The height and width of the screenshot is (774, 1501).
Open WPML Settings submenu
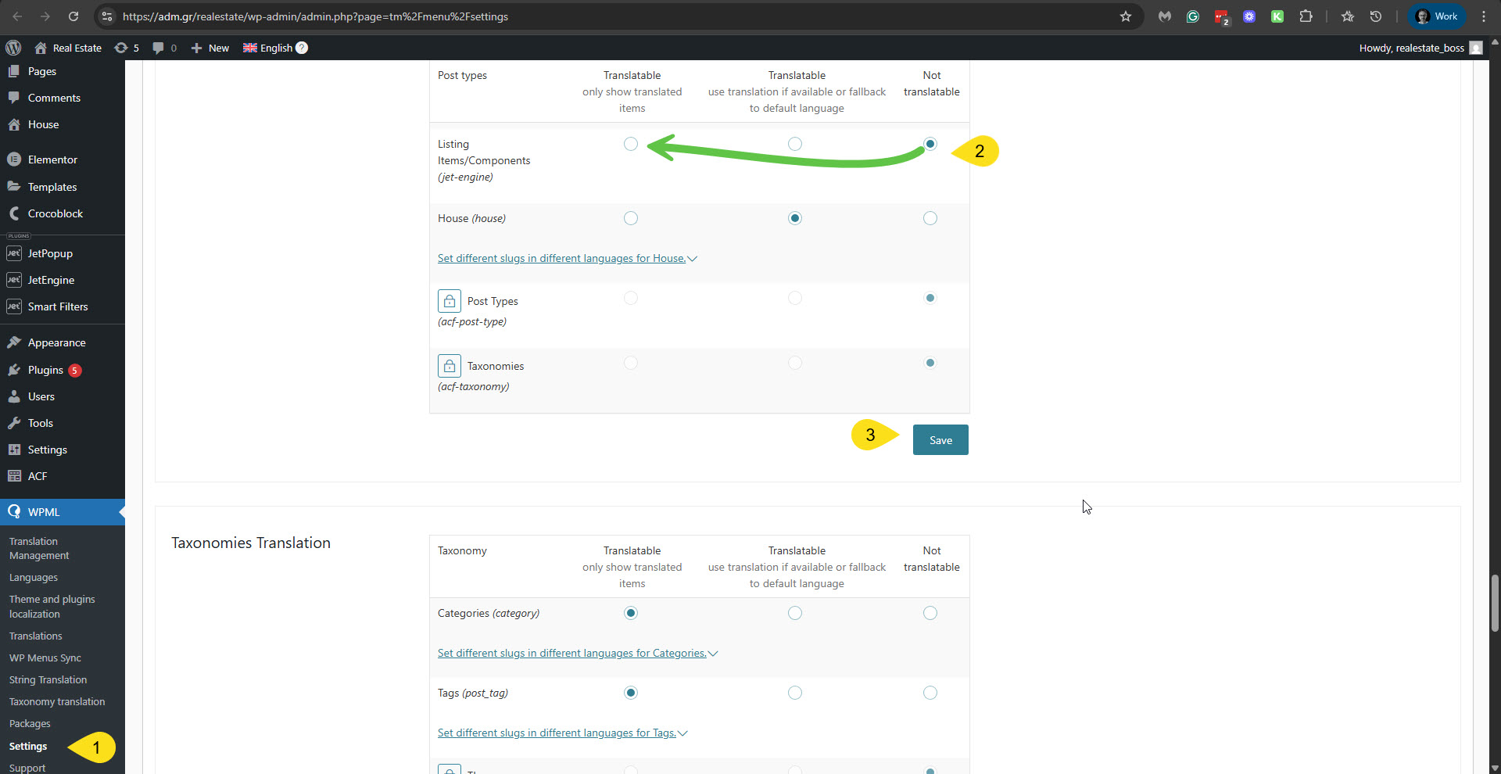point(28,747)
